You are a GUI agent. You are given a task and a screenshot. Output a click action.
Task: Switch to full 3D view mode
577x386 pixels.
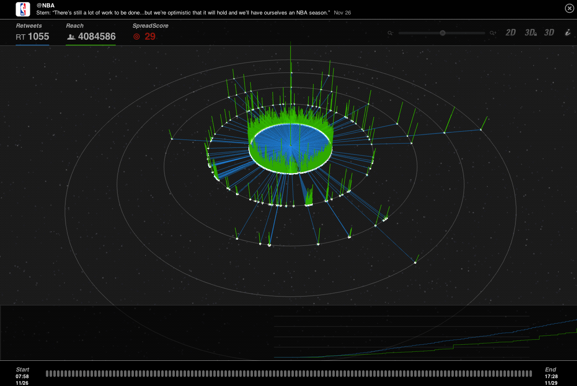click(x=549, y=32)
